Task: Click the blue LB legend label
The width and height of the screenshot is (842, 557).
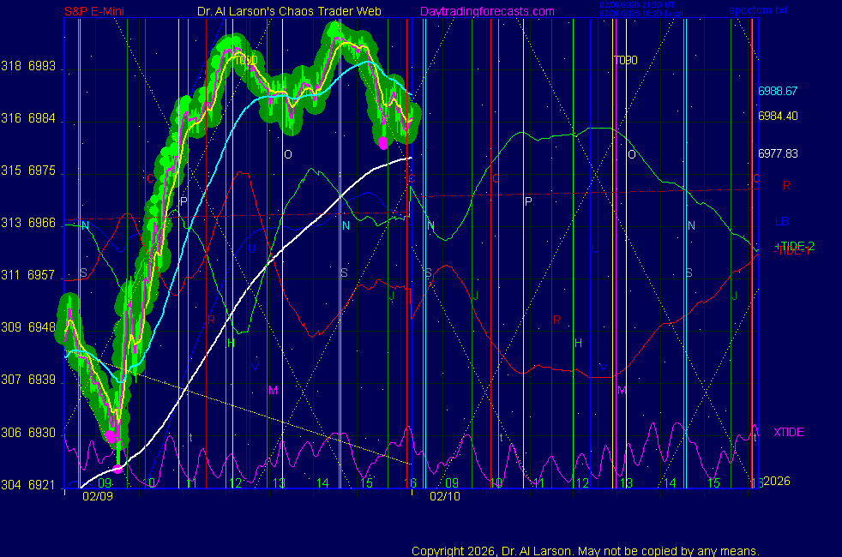Action: (782, 221)
